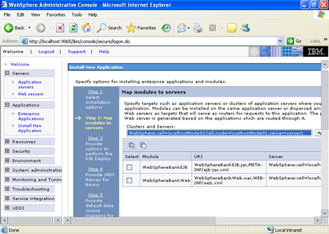Click the navigation pane horizontal scrollbar
Screen dimensions: 329x234
30,220
